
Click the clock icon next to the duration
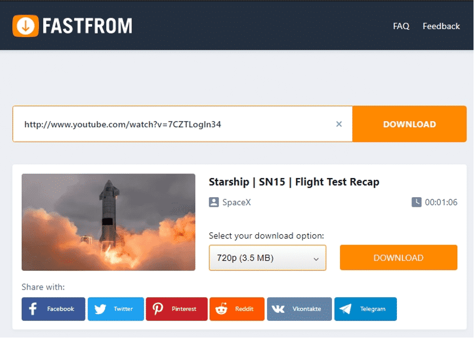click(x=417, y=202)
